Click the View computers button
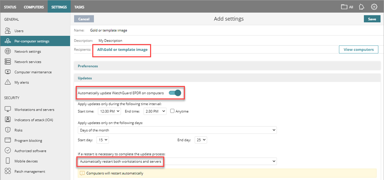384x180 pixels. [358, 50]
